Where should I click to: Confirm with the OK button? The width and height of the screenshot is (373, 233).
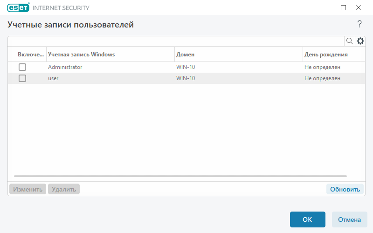(x=307, y=219)
